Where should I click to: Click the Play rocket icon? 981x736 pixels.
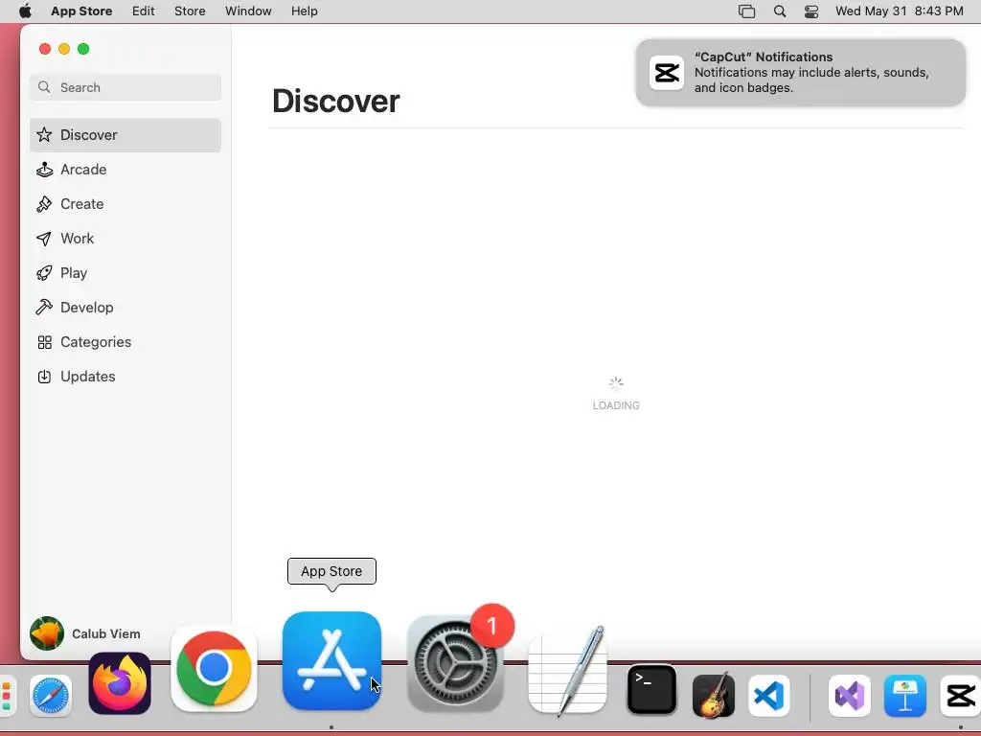pyautogui.click(x=44, y=273)
